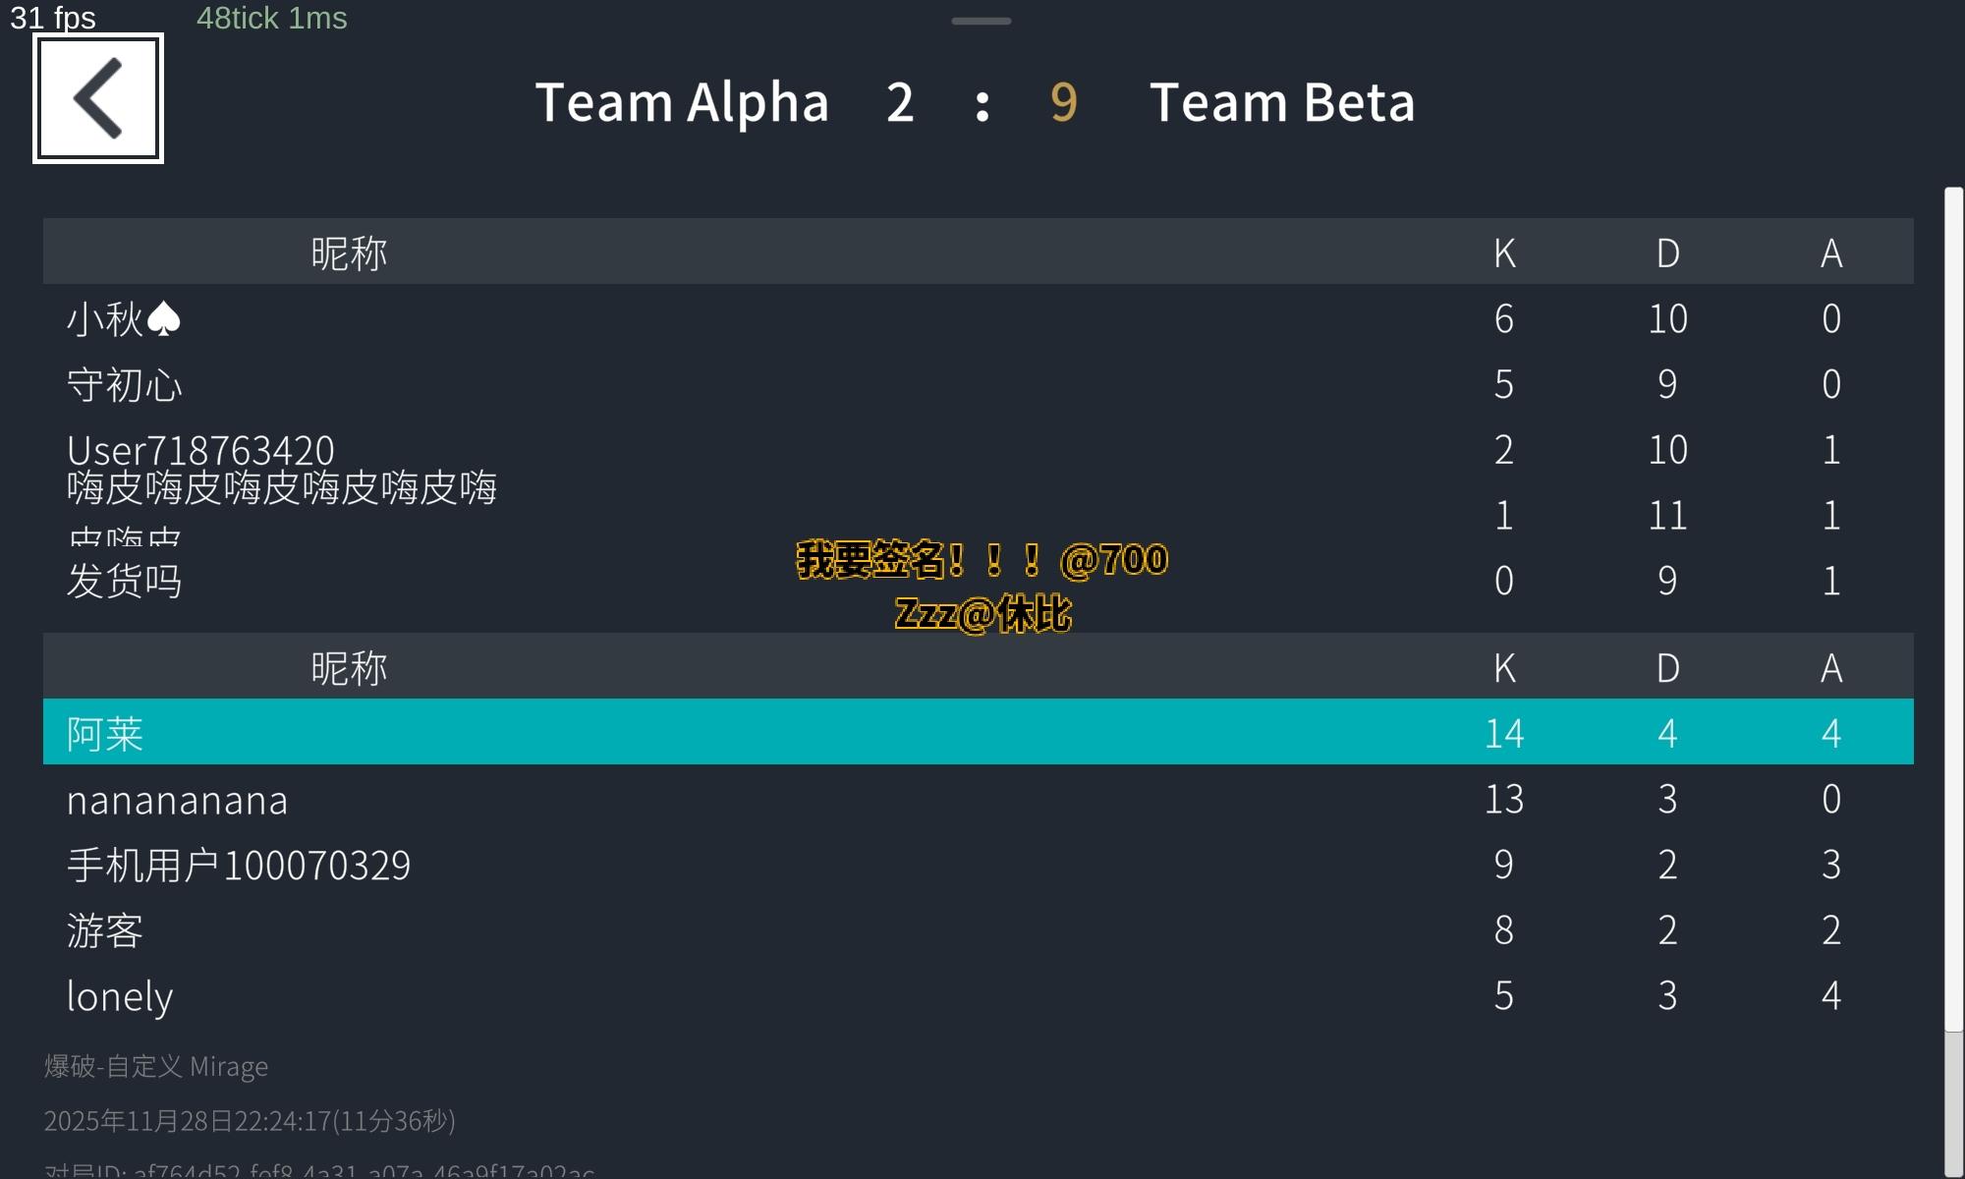Tap the drag handle at top center
Screen dimensions: 1965x1179
tap(981, 21)
